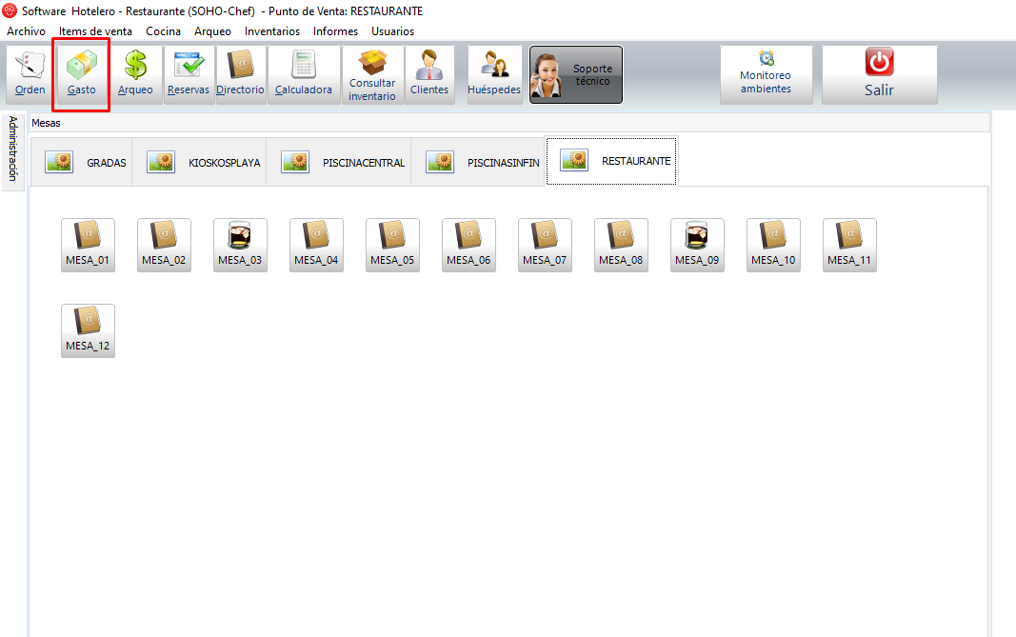Viewport: 1016px width, 637px height.
Task: Open the Huéspedes guests icon
Action: click(x=494, y=74)
